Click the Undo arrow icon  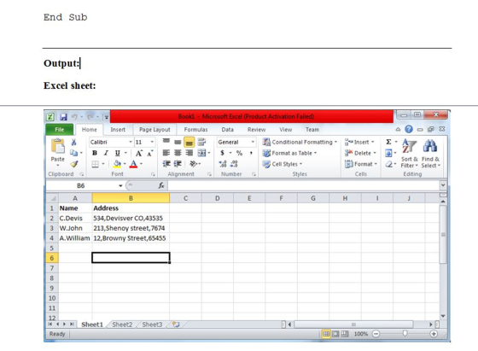(74, 117)
